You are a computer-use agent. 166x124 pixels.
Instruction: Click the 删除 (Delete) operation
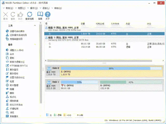tap(10, 93)
